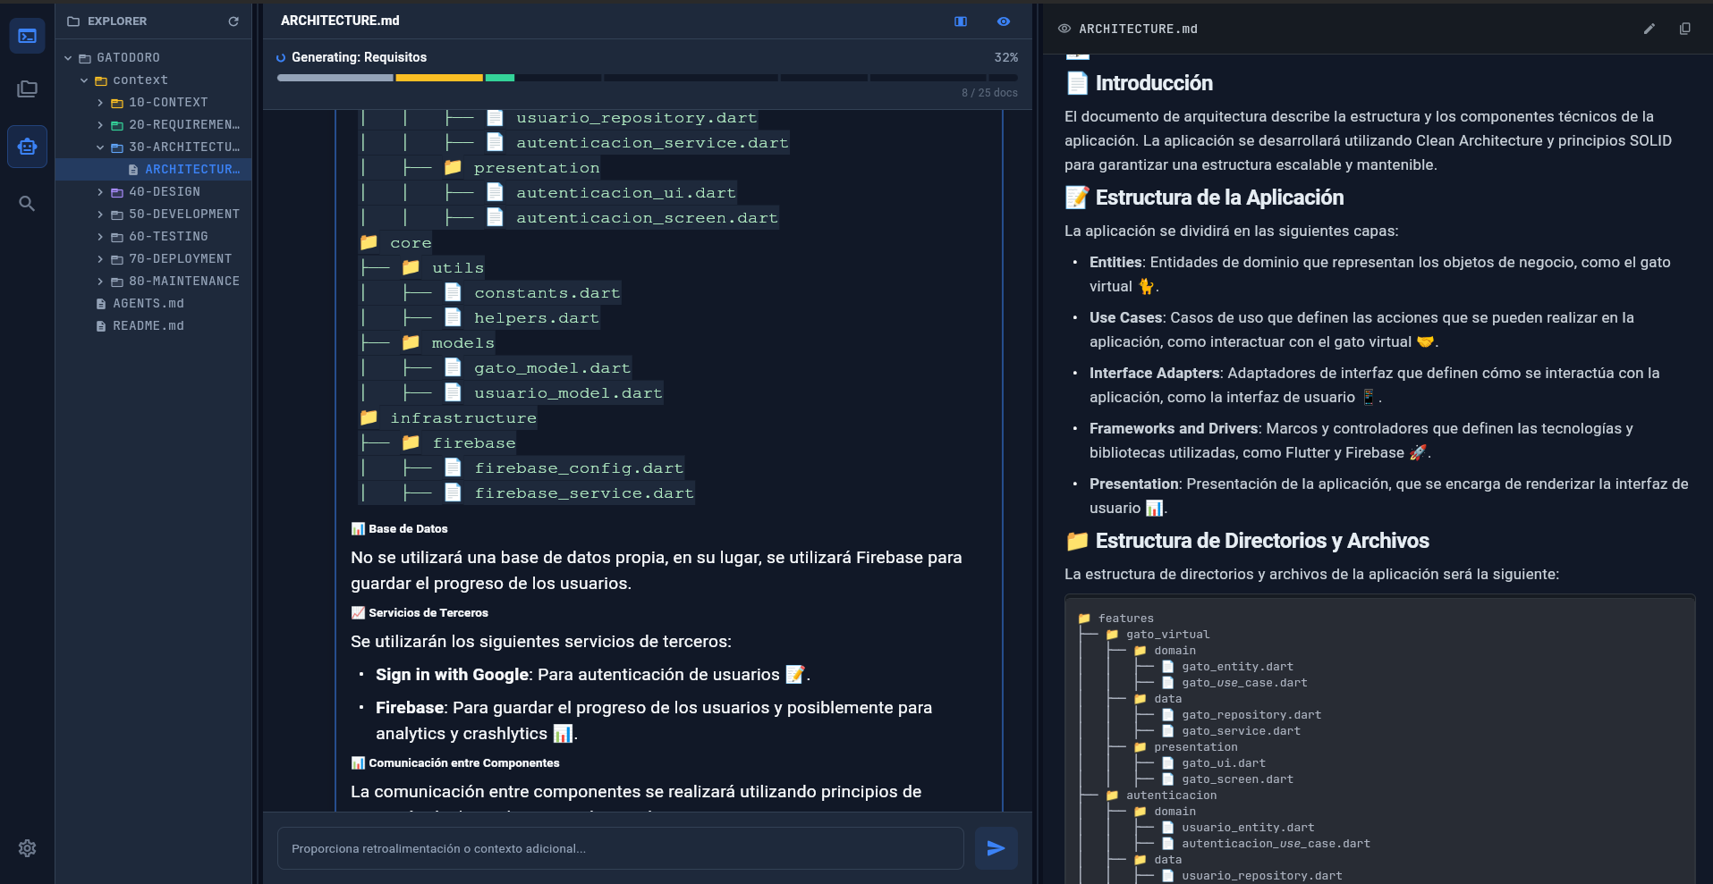The image size is (1713, 884).
Task: Click the orange segment of the generation progress bar
Action: tap(438, 78)
